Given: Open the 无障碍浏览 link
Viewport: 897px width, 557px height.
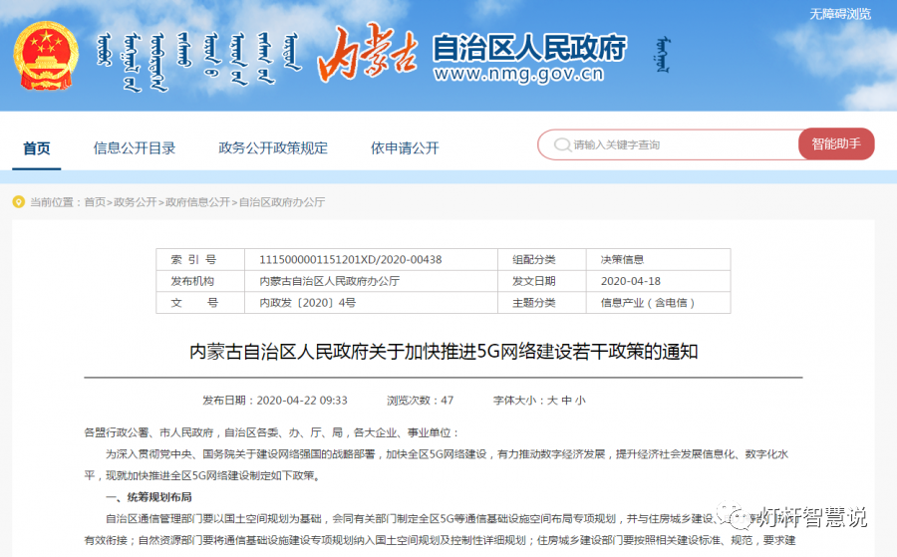Looking at the screenshot, I should (840, 14).
